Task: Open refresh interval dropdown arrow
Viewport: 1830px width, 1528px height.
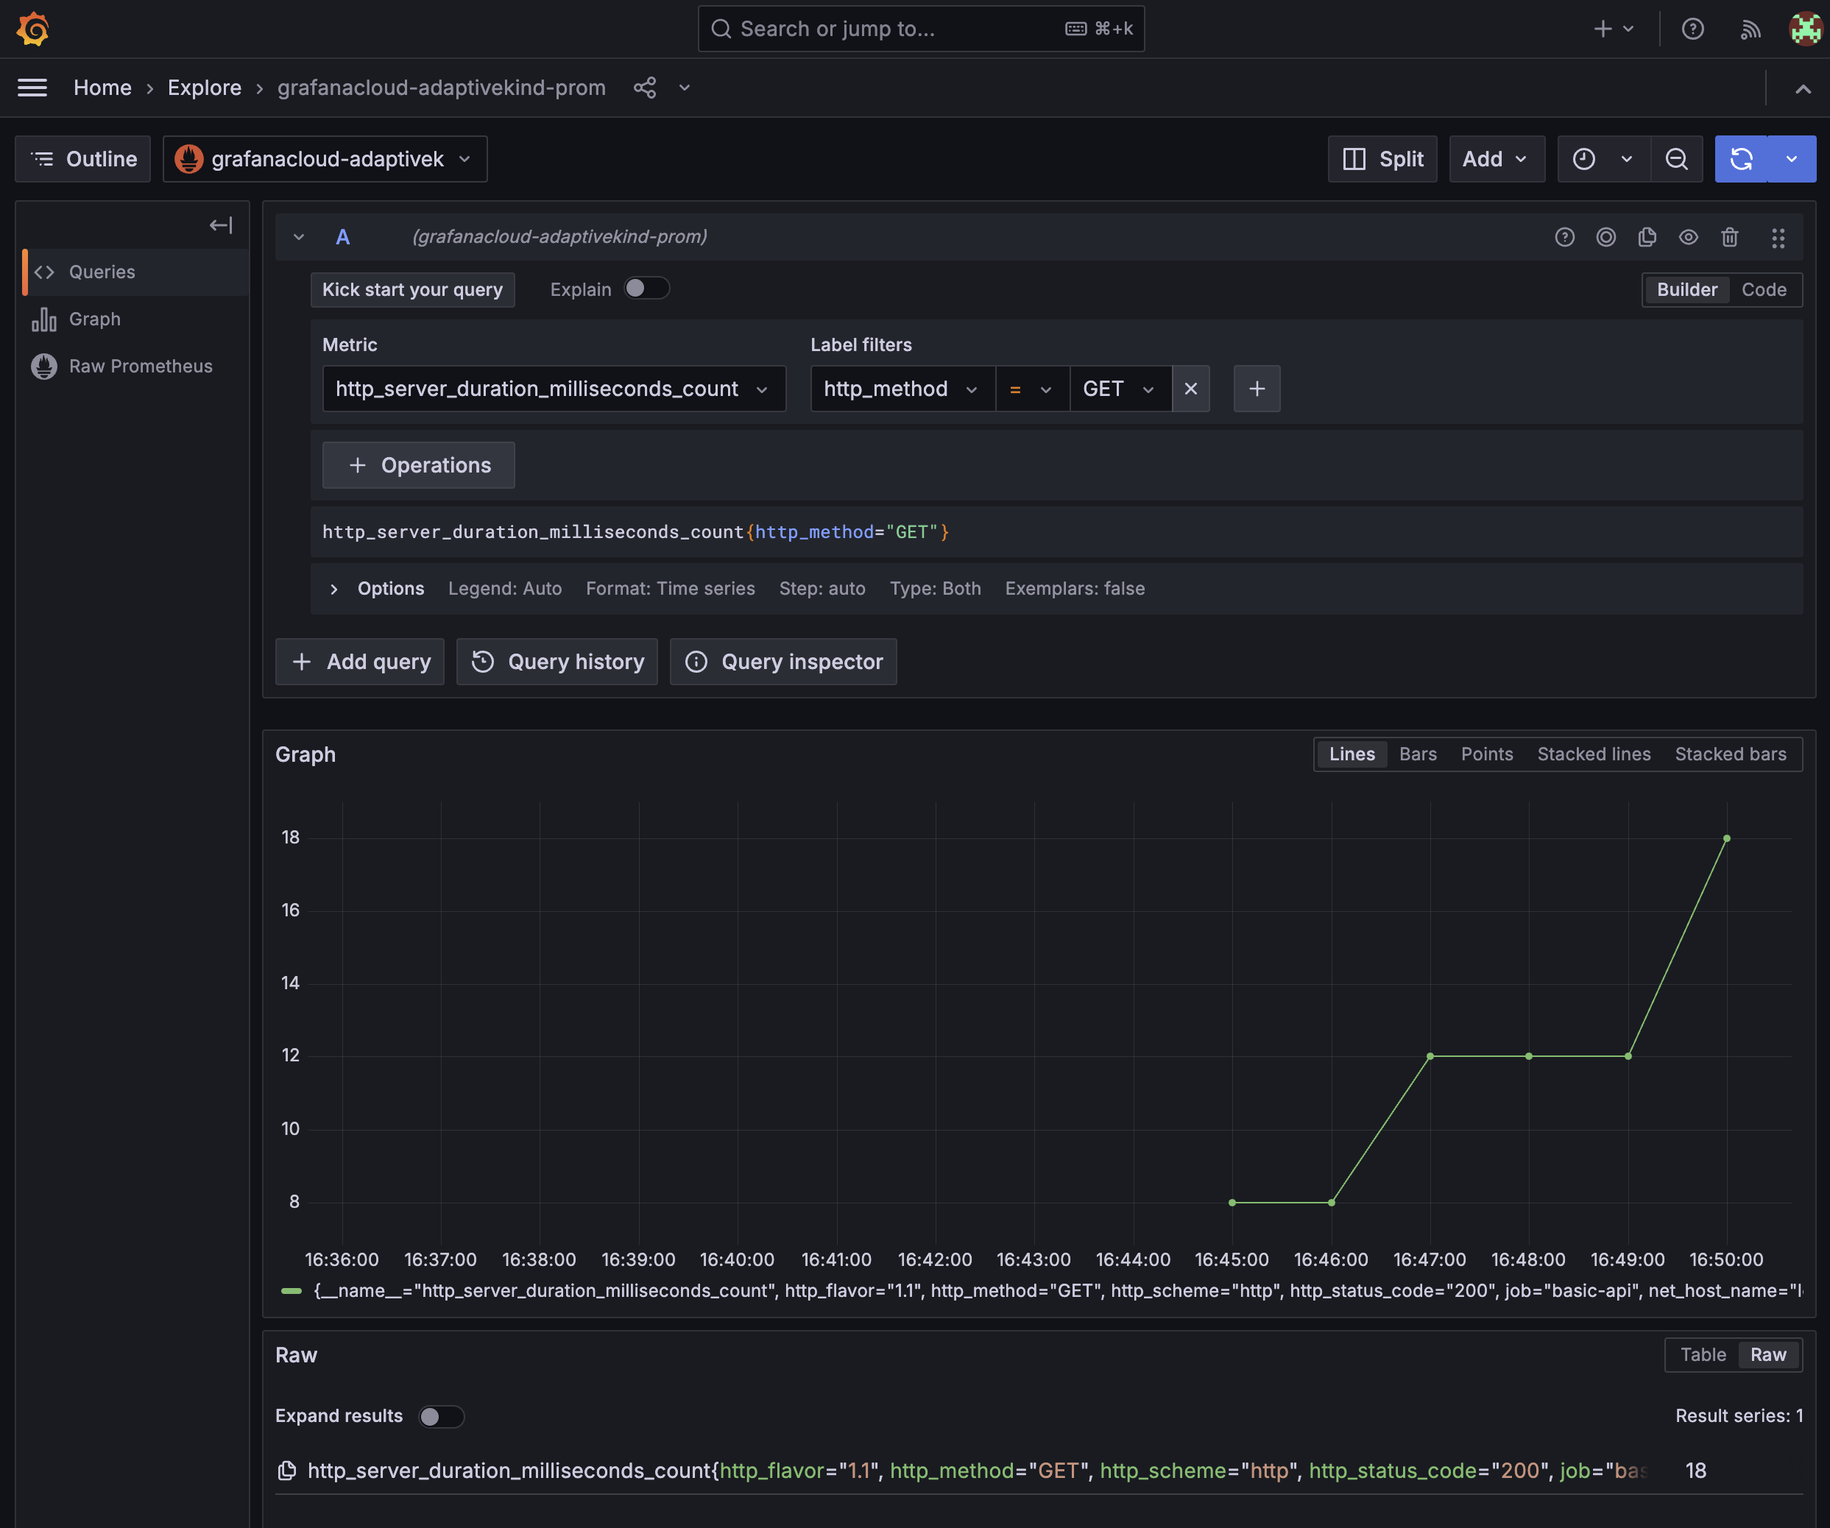Action: click(1792, 158)
